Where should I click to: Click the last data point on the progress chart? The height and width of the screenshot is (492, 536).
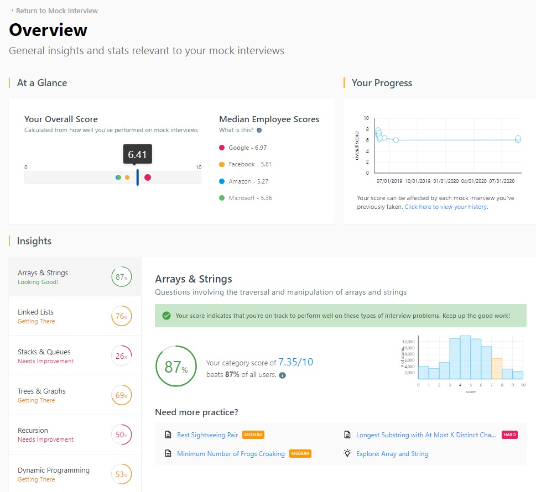[x=518, y=139]
